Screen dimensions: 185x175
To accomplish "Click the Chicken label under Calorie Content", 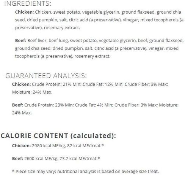I will click(x=21, y=146).
